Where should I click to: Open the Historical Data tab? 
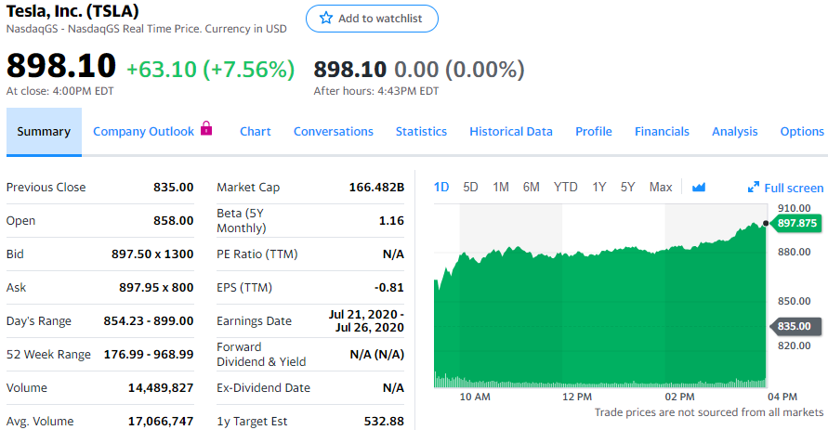point(510,132)
